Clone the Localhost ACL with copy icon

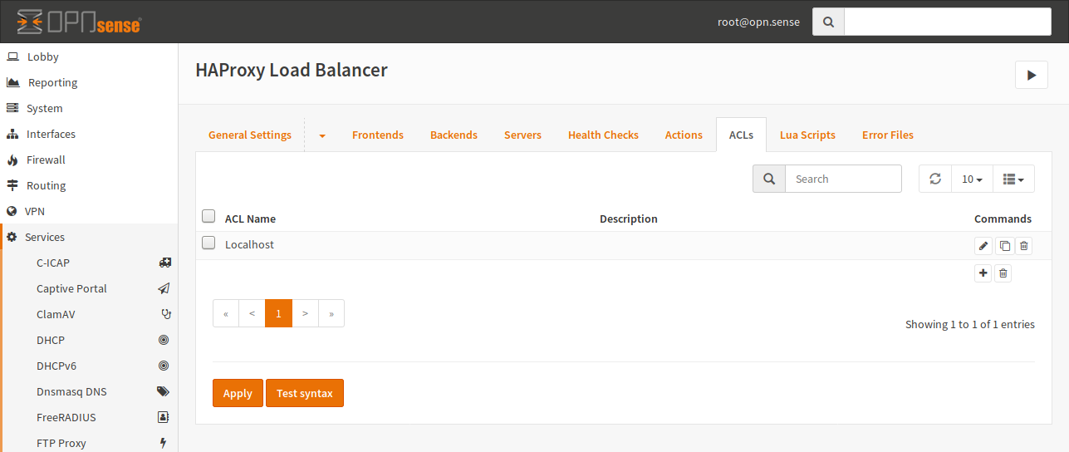(x=1004, y=246)
